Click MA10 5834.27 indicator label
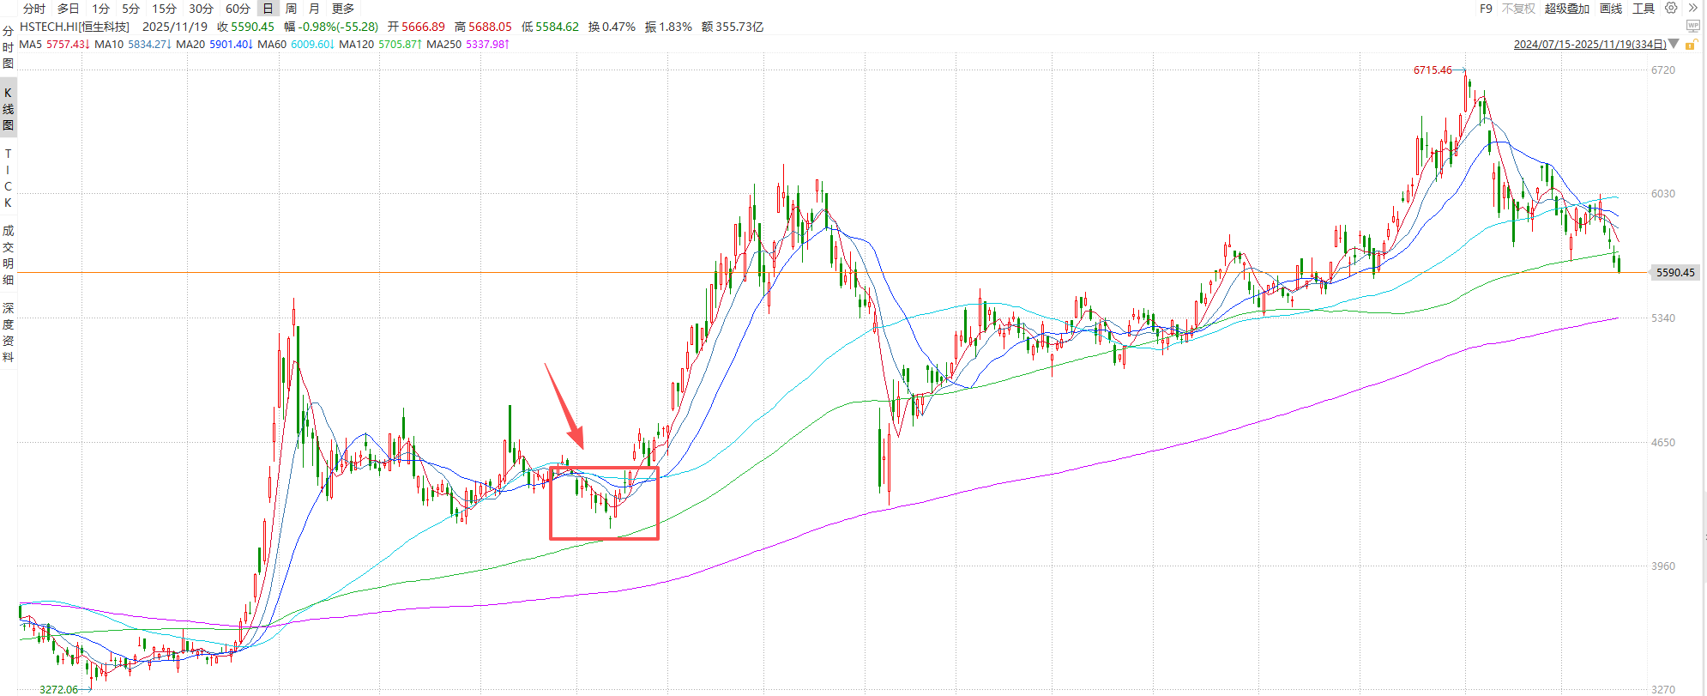 133,44
